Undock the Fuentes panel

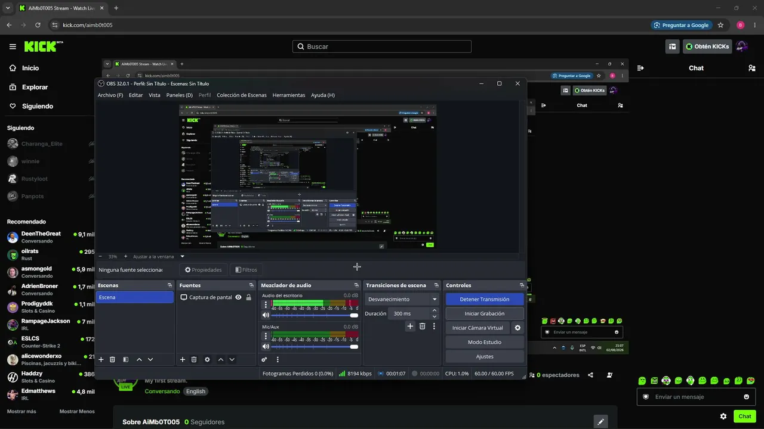pos(251,285)
